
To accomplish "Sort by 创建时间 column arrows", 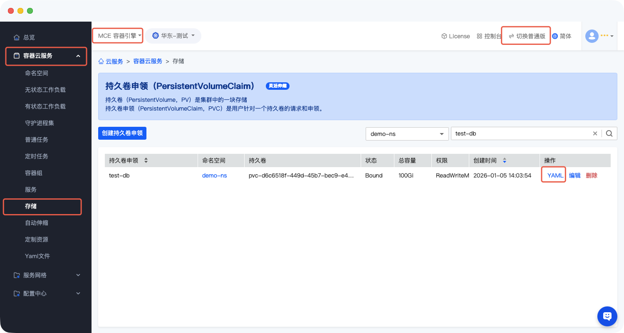I will (505, 160).
